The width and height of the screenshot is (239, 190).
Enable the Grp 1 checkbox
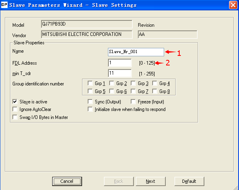tap(90, 83)
